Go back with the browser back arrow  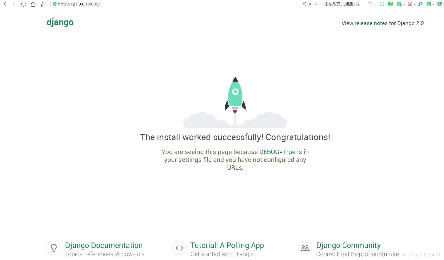(x=5, y=4)
